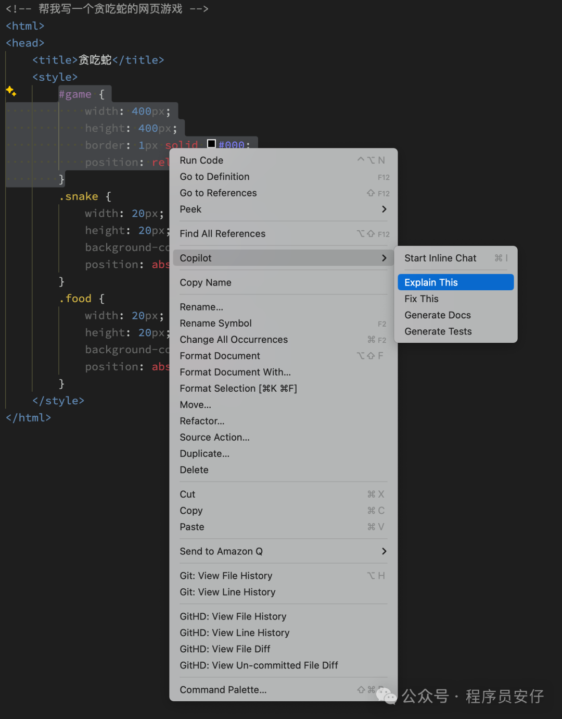Choose Format Document
562x719 pixels.
click(220, 356)
